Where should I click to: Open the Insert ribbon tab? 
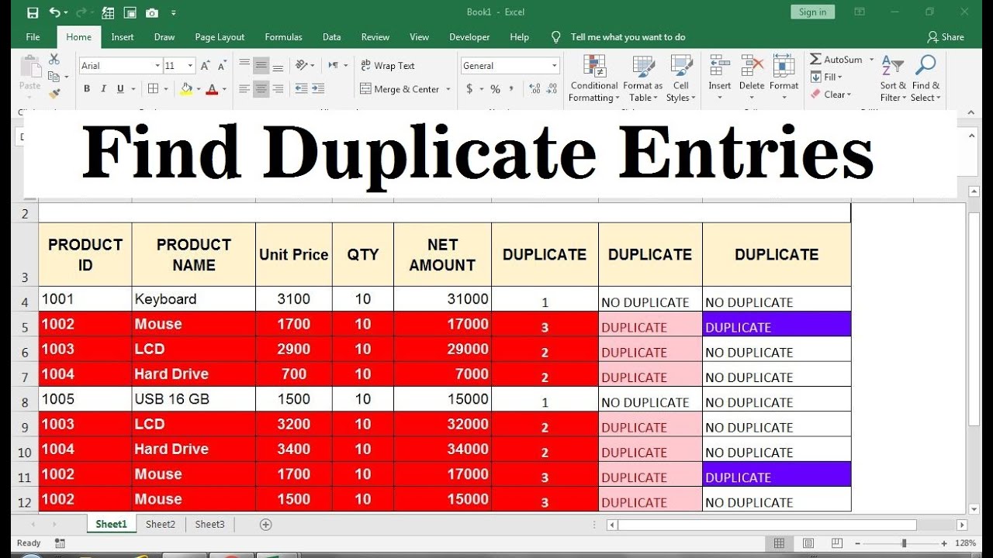click(x=123, y=36)
